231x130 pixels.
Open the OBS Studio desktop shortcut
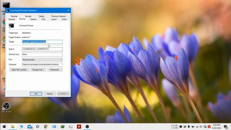click(6, 108)
